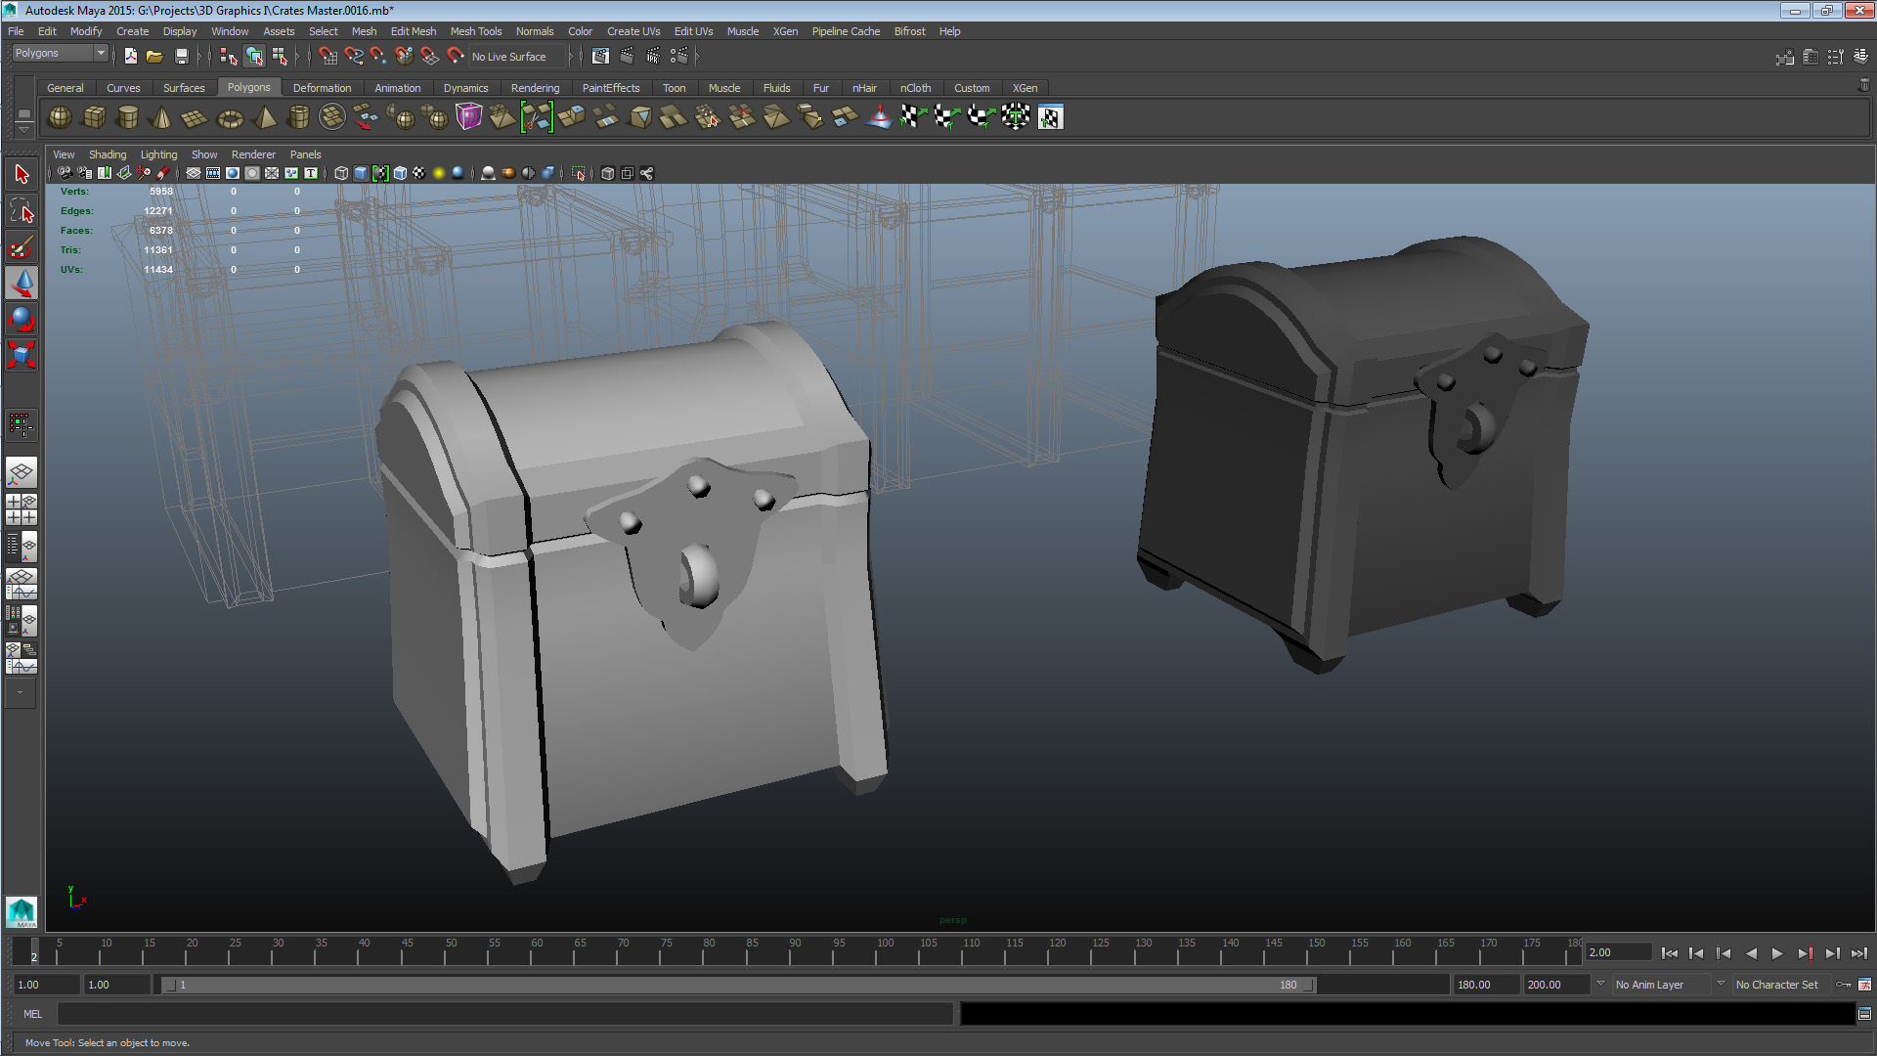Click the Snap to grids magnet icon

tap(327, 57)
